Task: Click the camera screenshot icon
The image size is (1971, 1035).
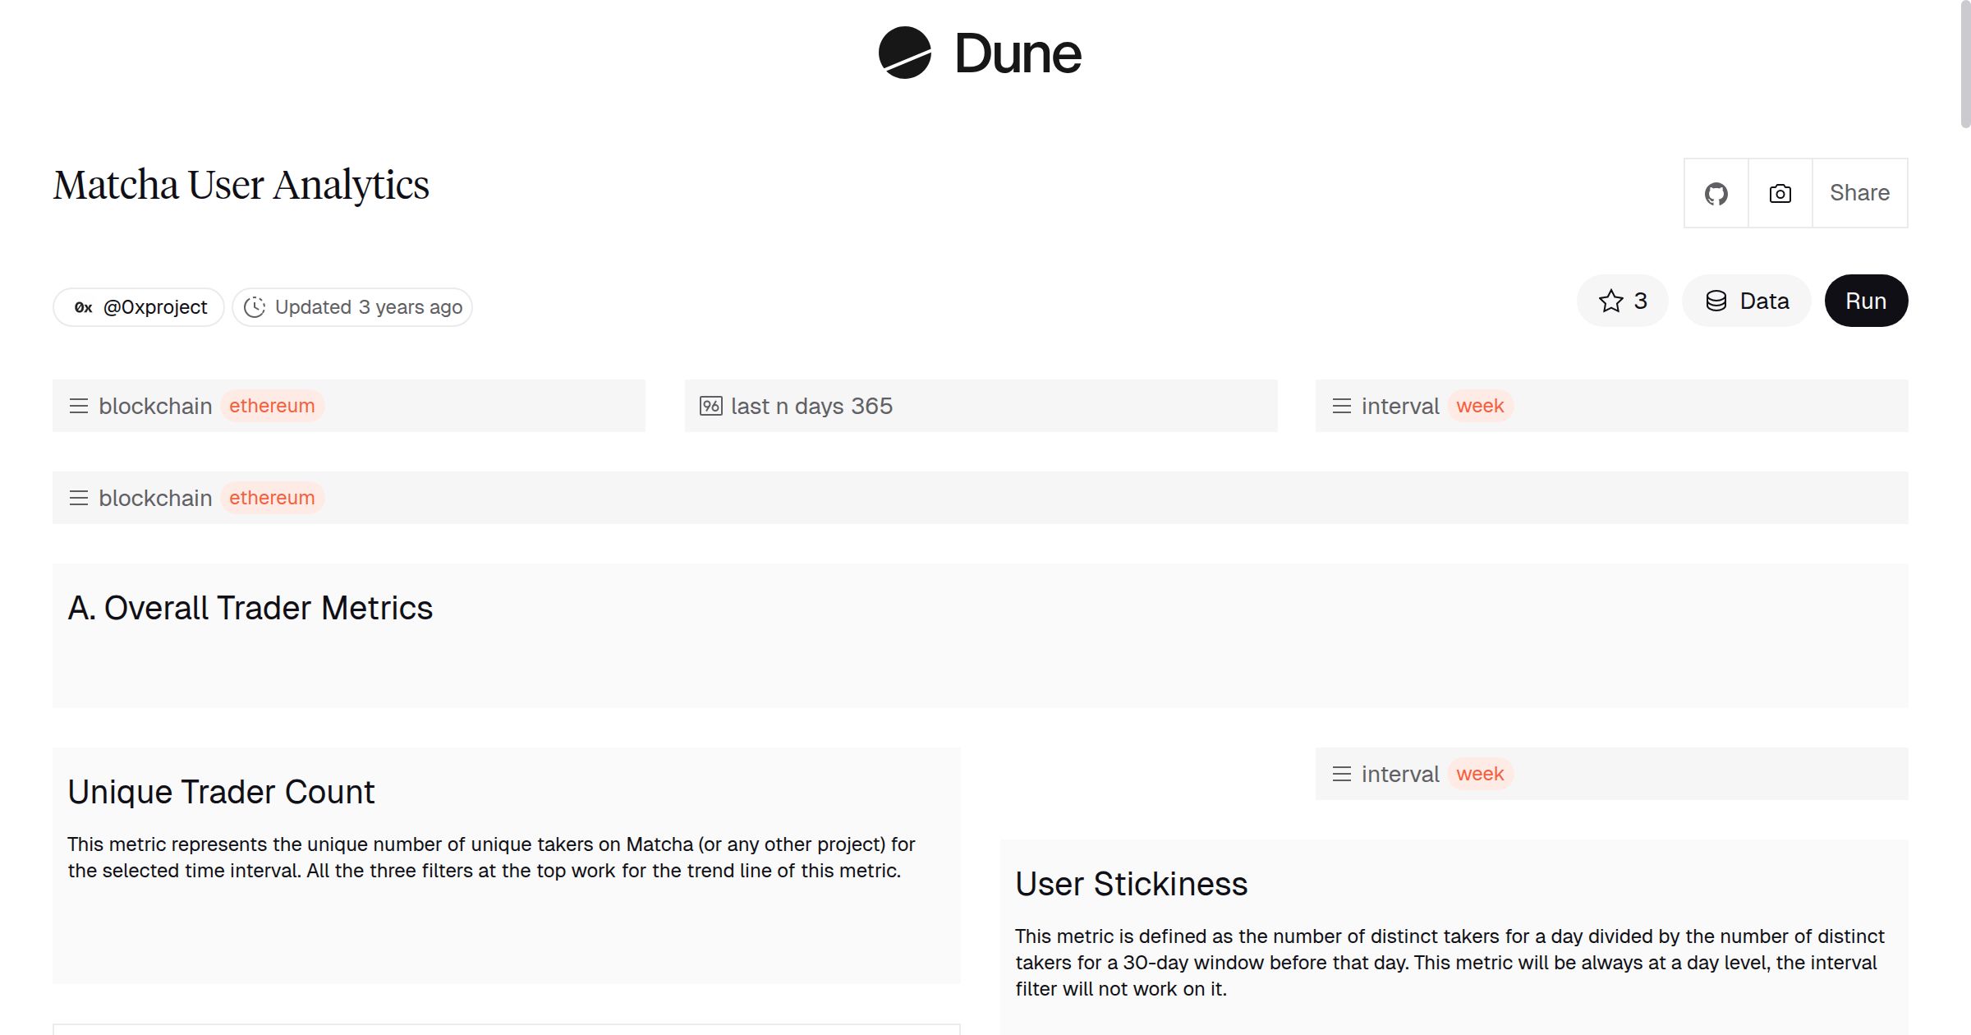Action: pyautogui.click(x=1779, y=192)
